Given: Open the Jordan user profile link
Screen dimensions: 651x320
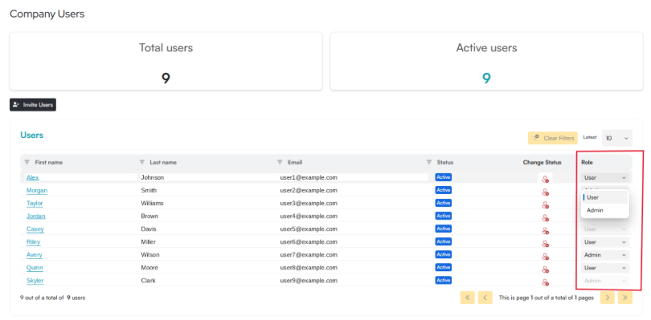Looking at the screenshot, I should (x=36, y=216).
